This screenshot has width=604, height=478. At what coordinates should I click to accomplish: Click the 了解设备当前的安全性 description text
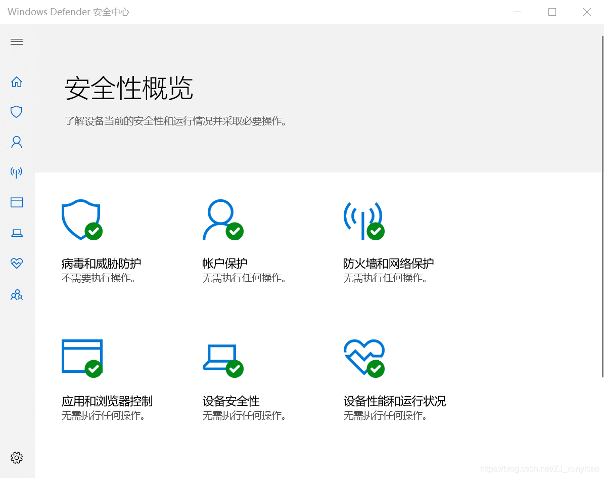tap(176, 121)
